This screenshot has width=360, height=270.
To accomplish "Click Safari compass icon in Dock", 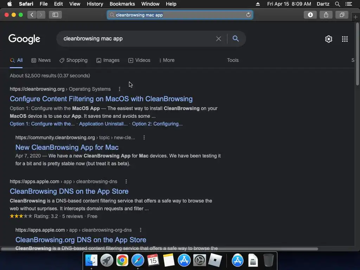I will 137,261.
